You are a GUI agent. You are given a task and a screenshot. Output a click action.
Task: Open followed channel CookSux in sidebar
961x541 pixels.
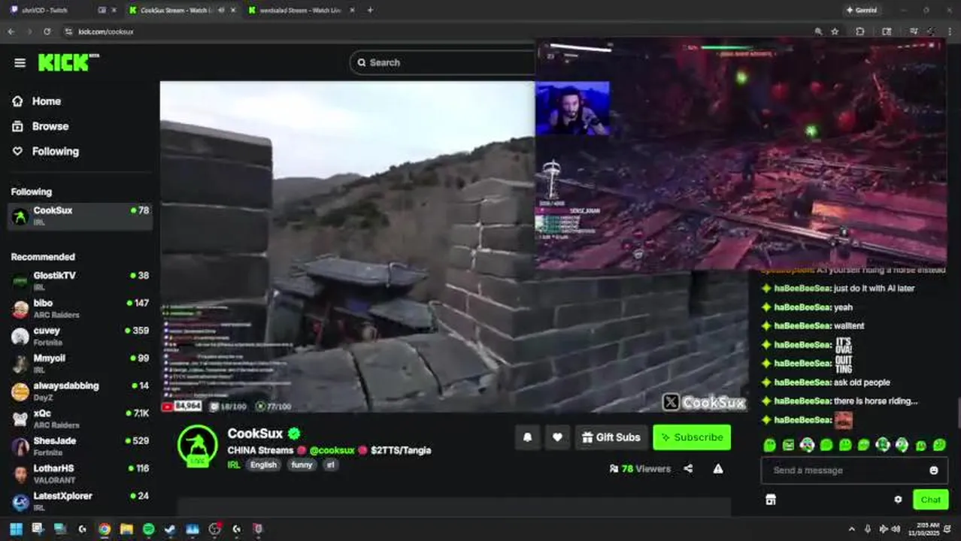[80, 216]
